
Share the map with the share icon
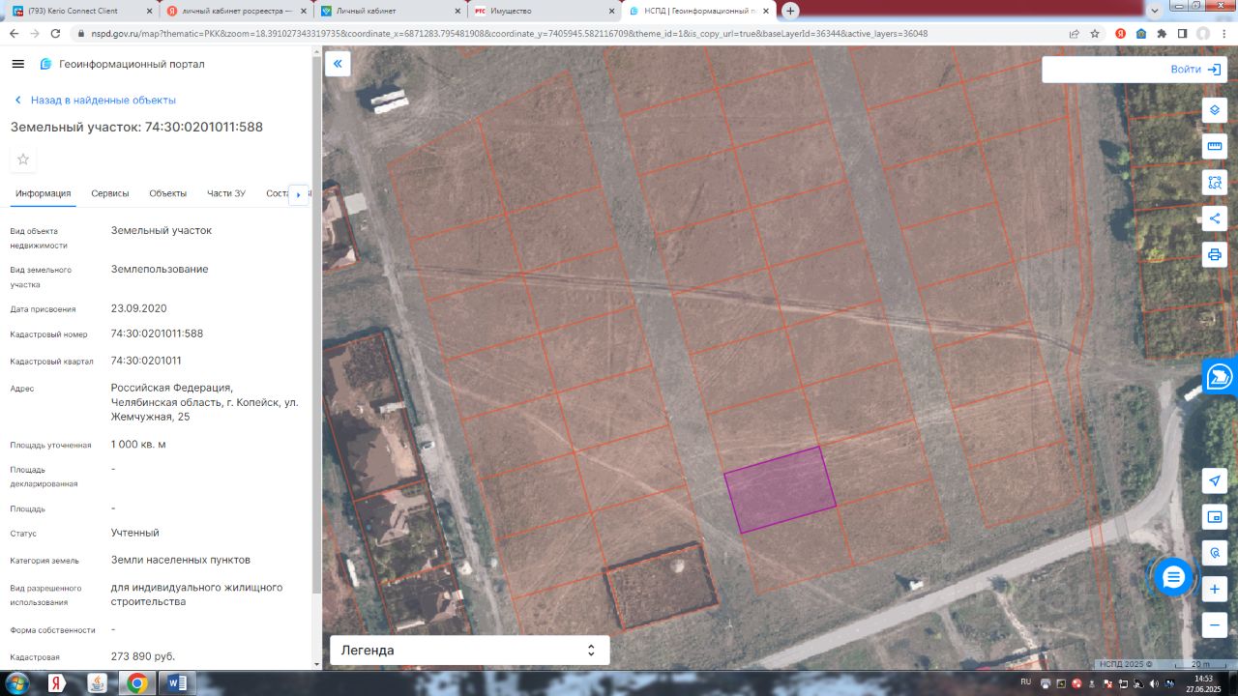1215,218
